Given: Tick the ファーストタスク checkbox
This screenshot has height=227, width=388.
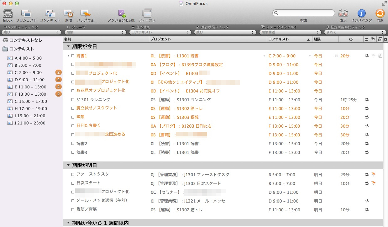Looking at the screenshot, I should [x=73, y=174].
